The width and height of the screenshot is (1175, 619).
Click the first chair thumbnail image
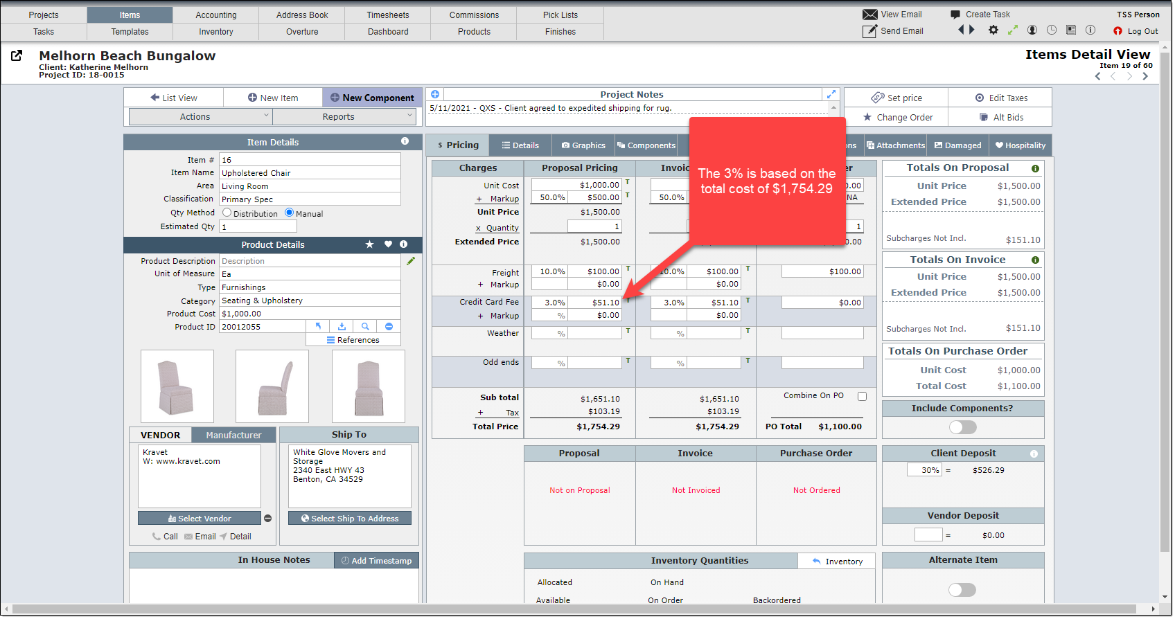pos(177,386)
